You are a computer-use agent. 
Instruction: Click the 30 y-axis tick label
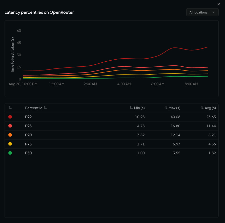point(19,55)
